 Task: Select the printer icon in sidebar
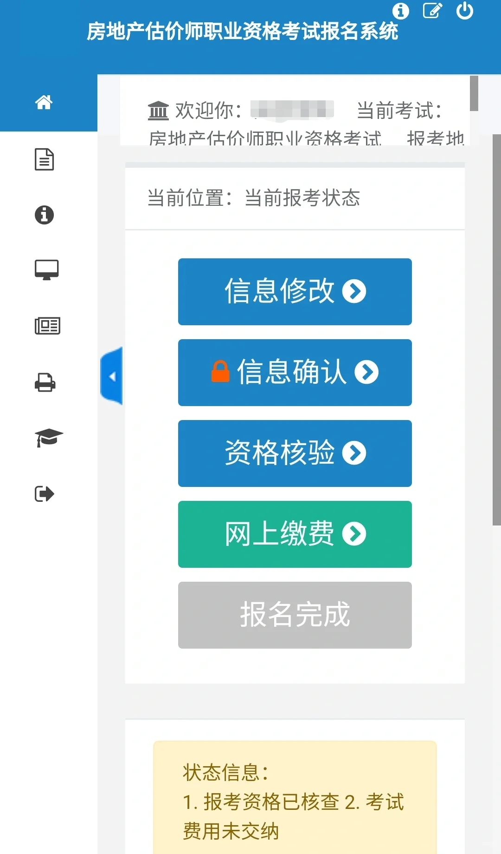[45, 382]
